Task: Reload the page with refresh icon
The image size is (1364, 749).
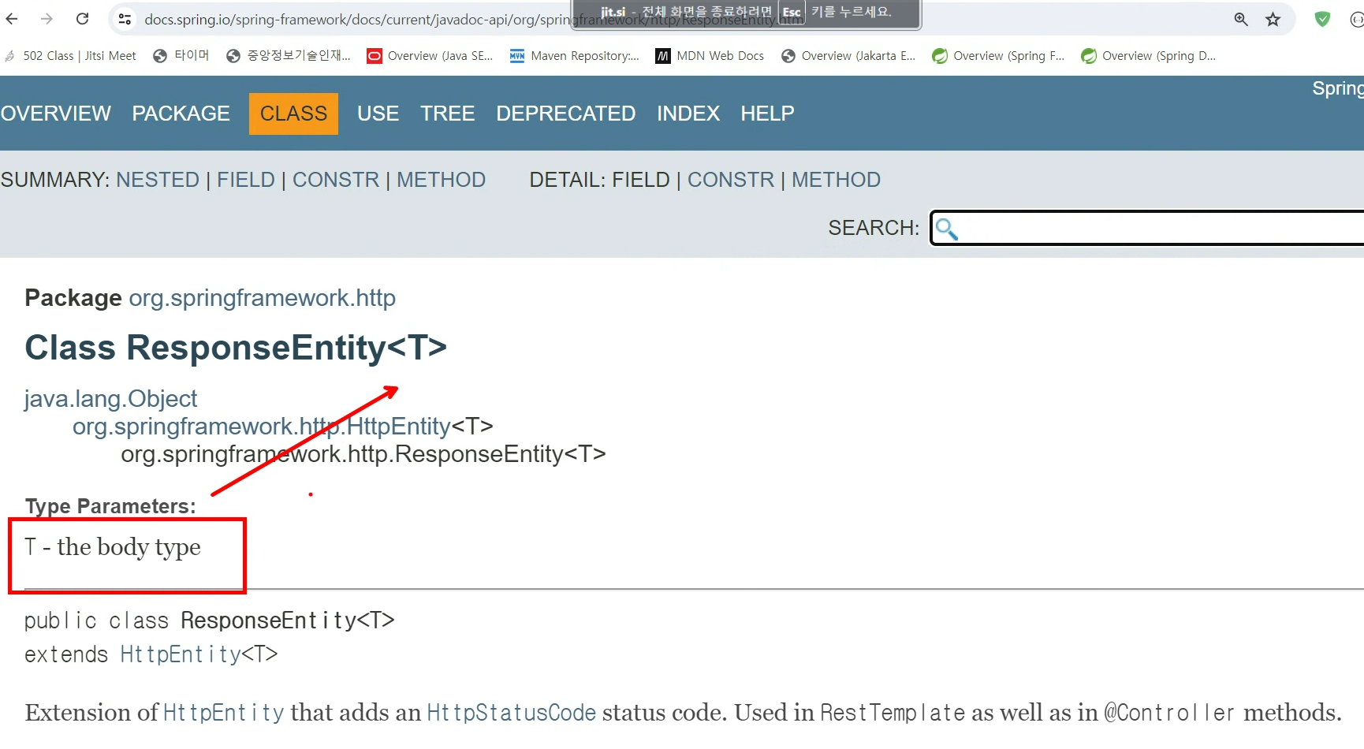Action: [x=82, y=19]
